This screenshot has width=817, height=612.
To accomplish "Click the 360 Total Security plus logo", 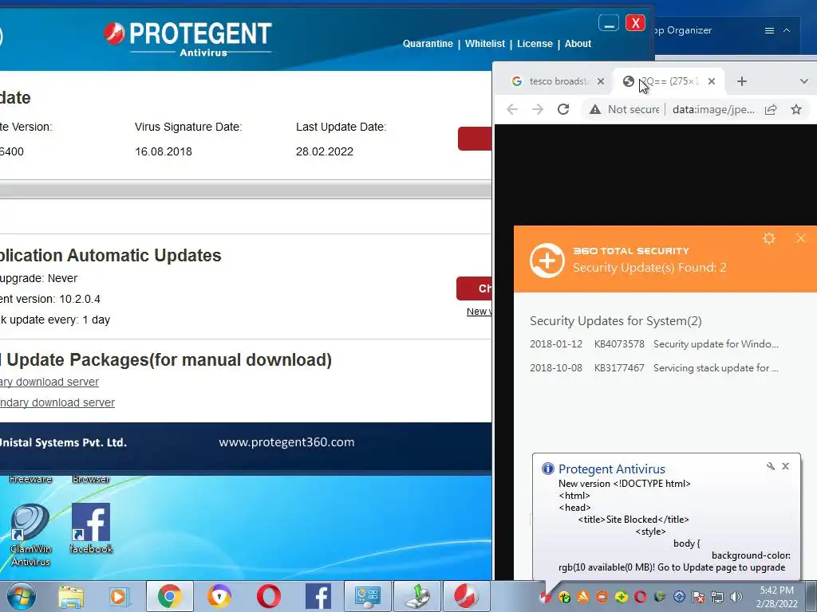I will pos(547,261).
